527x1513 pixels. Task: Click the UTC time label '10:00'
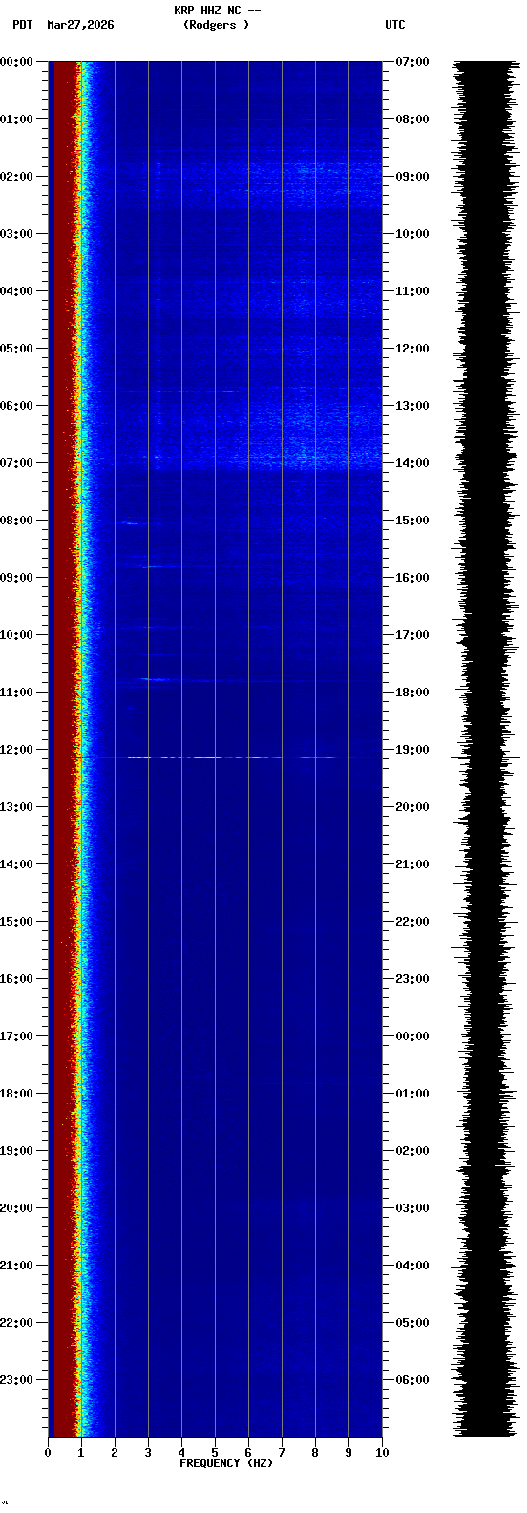(412, 234)
